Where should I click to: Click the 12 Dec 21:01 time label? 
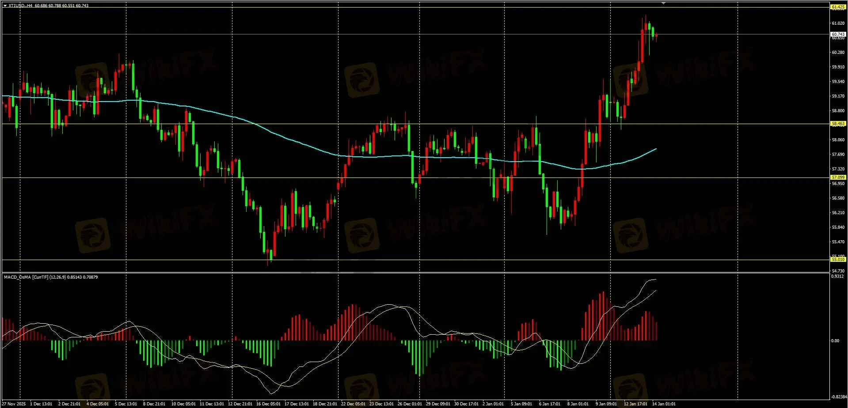(240, 404)
